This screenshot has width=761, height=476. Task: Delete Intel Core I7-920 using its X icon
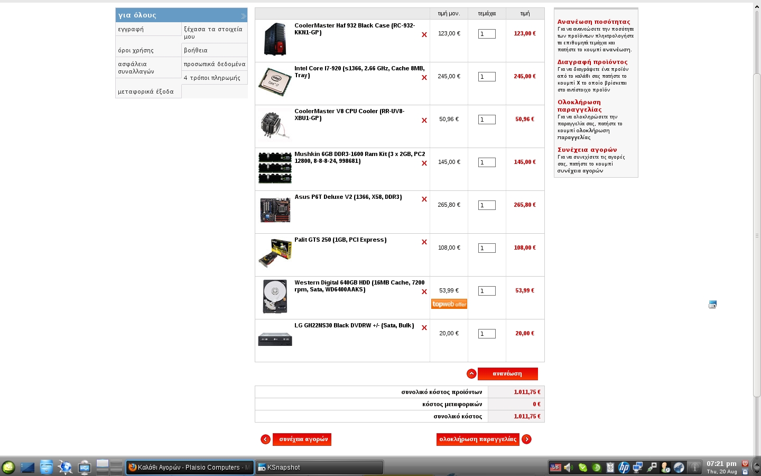point(424,78)
